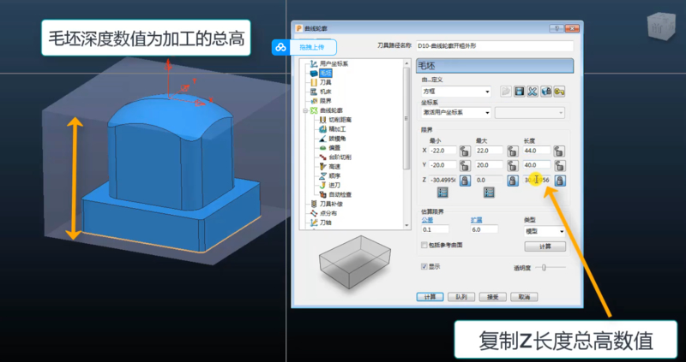686x362 pixels.
Task: Unlock the Y maximum value lock icon
Action: pos(512,165)
